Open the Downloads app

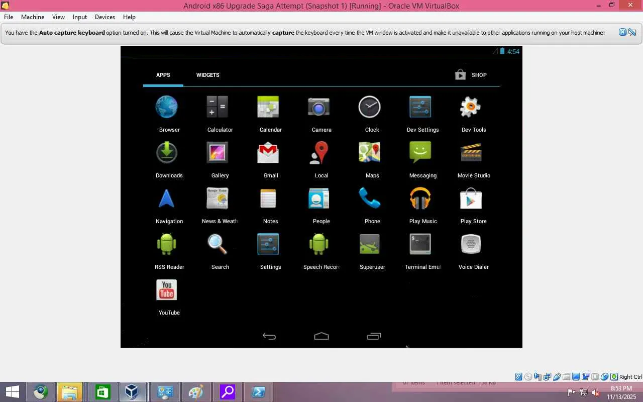(167, 153)
